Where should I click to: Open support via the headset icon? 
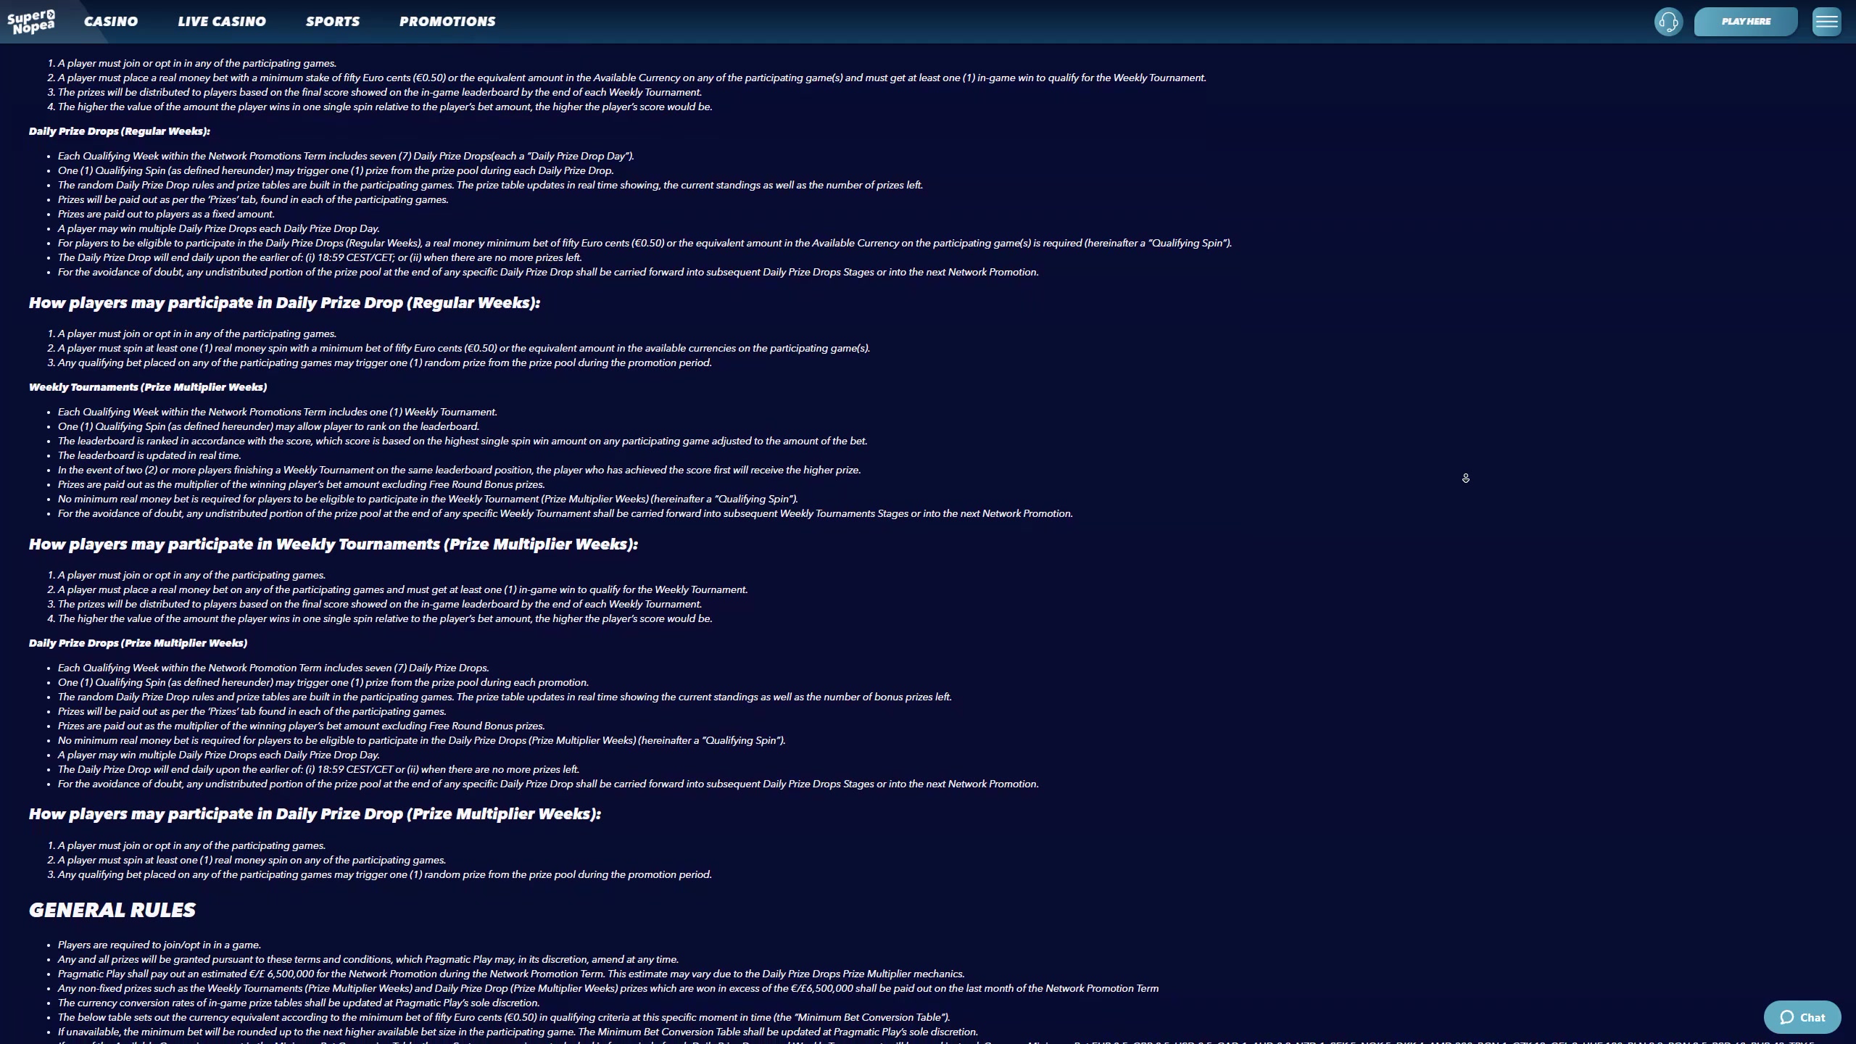(x=1668, y=22)
